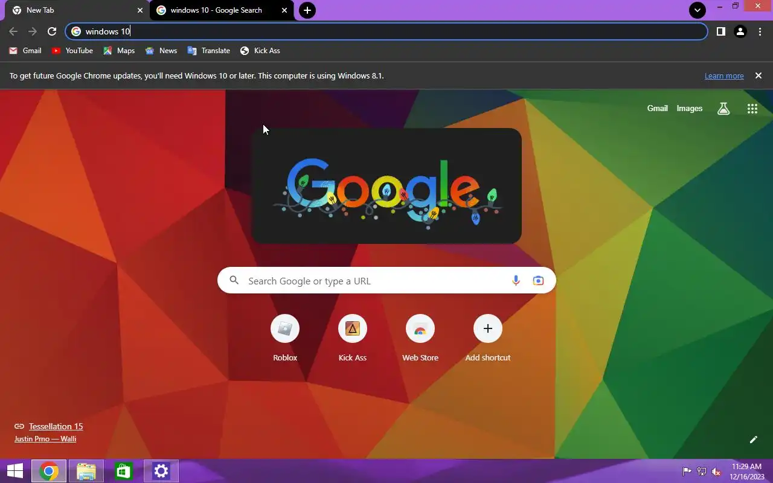
Task: Open the Web Store shortcut
Action: click(420, 338)
